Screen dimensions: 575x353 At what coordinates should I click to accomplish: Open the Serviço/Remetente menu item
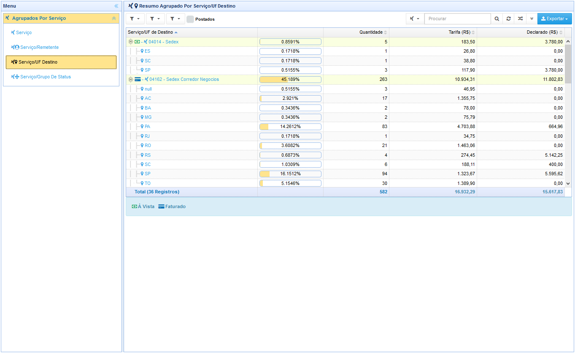pos(35,47)
